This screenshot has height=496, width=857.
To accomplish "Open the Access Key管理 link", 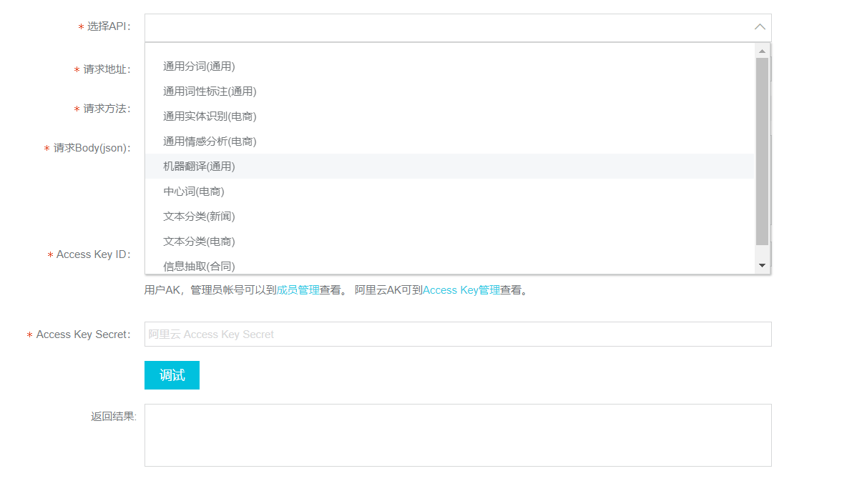I will click(x=461, y=289).
